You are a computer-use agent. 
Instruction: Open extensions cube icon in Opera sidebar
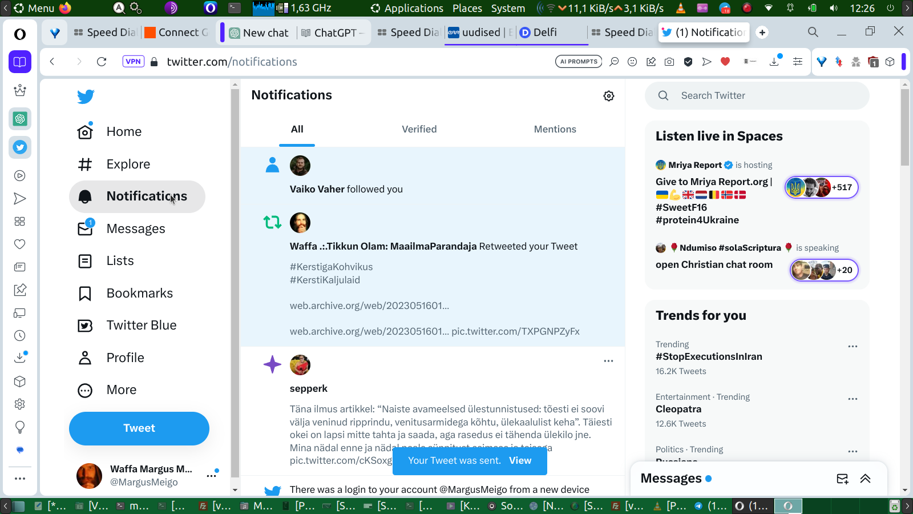[20, 382]
